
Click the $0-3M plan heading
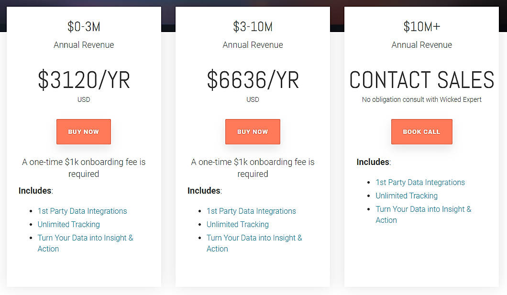84,27
